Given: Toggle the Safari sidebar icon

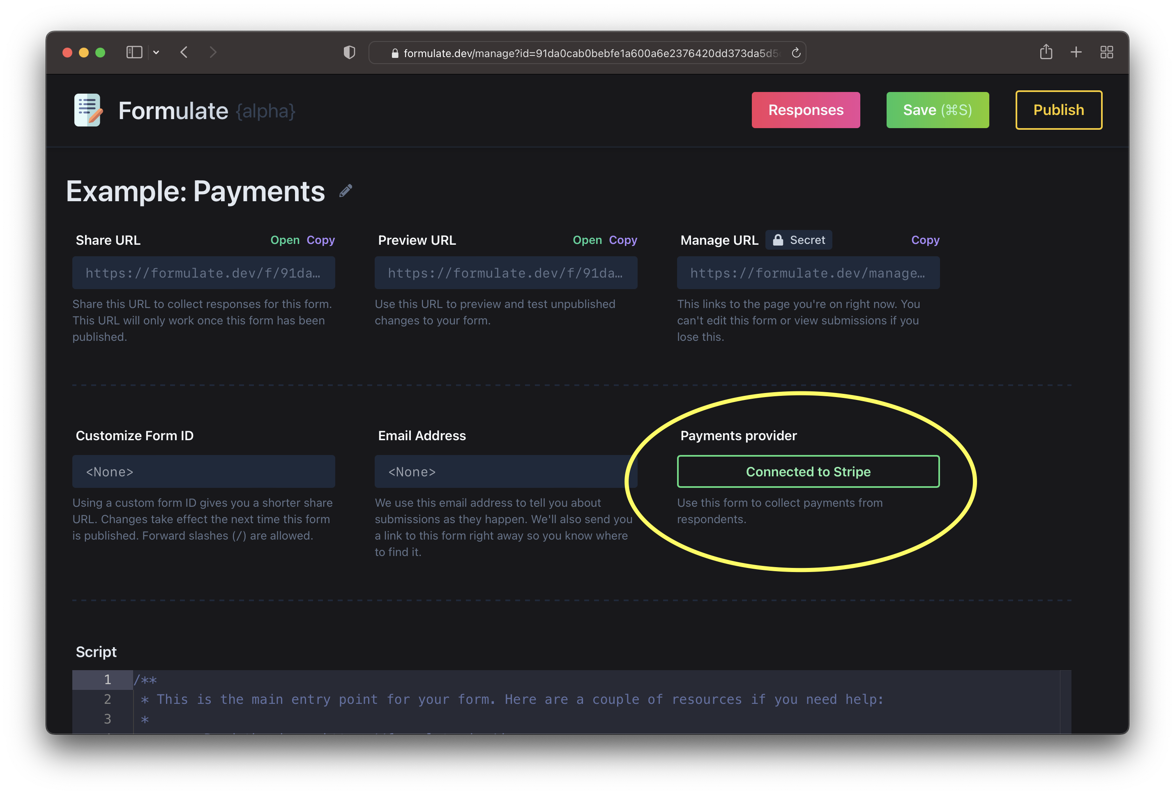Looking at the screenshot, I should (x=134, y=52).
